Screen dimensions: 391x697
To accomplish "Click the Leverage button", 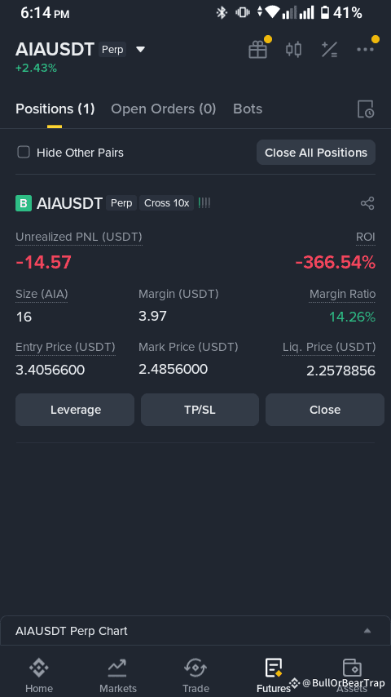I will pyautogui.click(x=75, y=410).
